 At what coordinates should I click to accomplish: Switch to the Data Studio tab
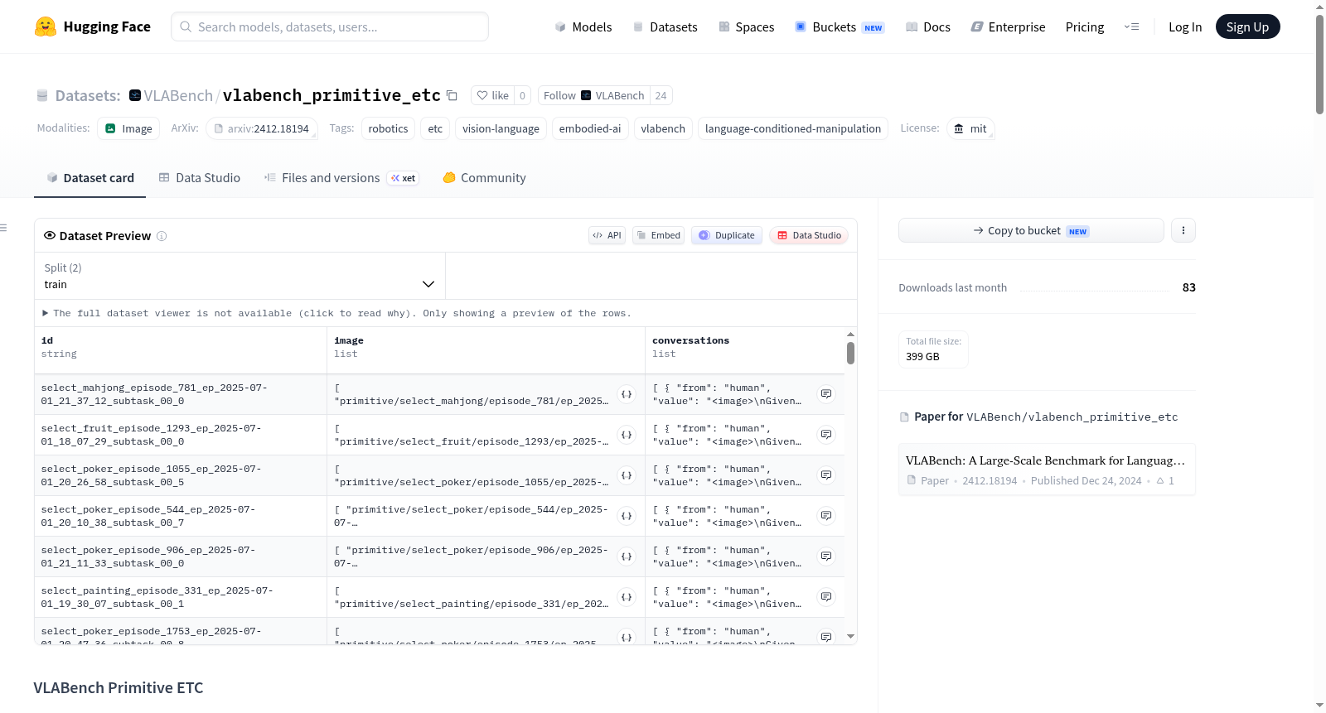[200, 178]
